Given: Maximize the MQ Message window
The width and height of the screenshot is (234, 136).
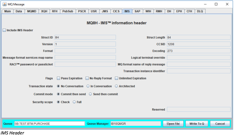Looking at the screenshot, I should point(216,4).
